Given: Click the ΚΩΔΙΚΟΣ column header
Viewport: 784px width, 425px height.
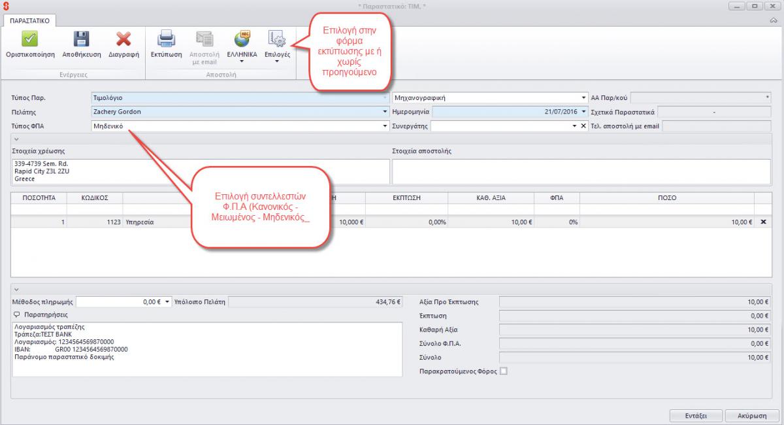Looking at the screenshot, I should point(95,197).
